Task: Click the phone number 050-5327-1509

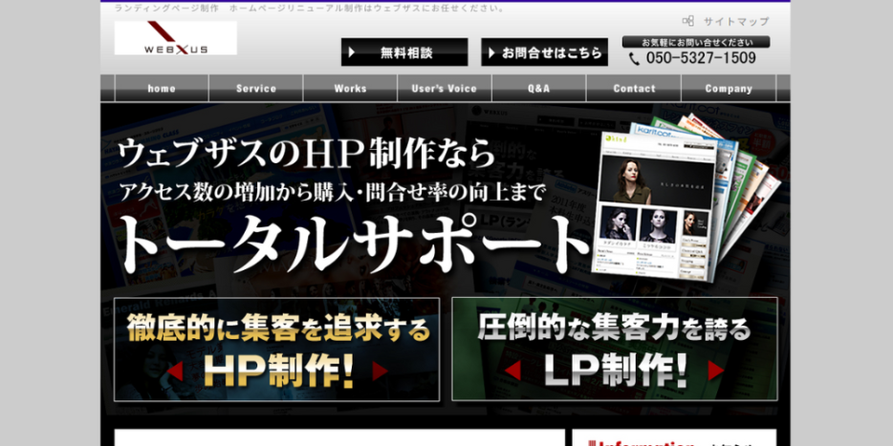Action: [x=700, y=58]
